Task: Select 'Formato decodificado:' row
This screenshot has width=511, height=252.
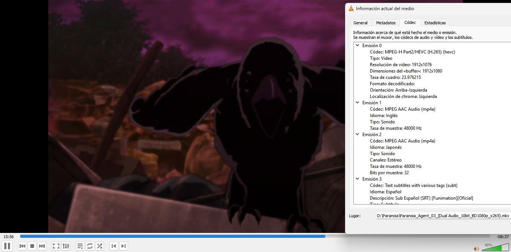Action: coord(392,84)
